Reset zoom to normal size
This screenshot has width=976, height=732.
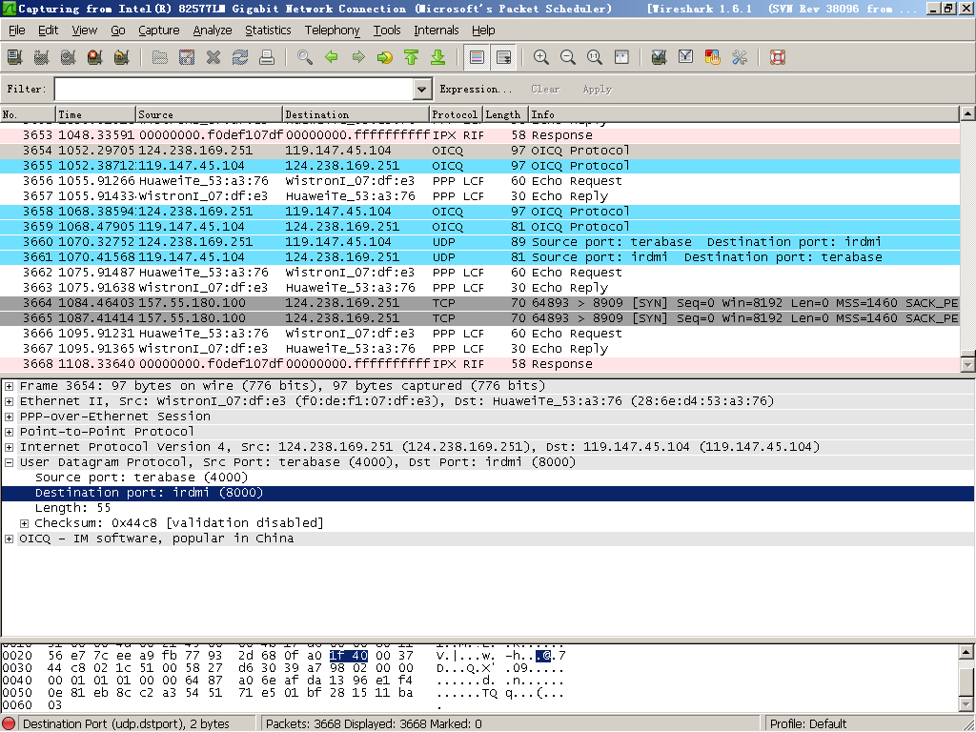tap(595, 58)
